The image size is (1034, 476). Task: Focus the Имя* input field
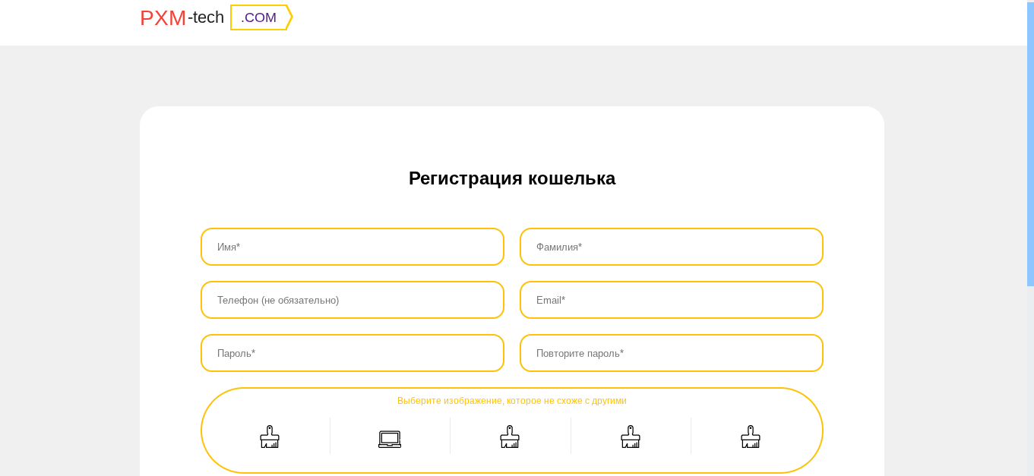(x=353, y=247)
